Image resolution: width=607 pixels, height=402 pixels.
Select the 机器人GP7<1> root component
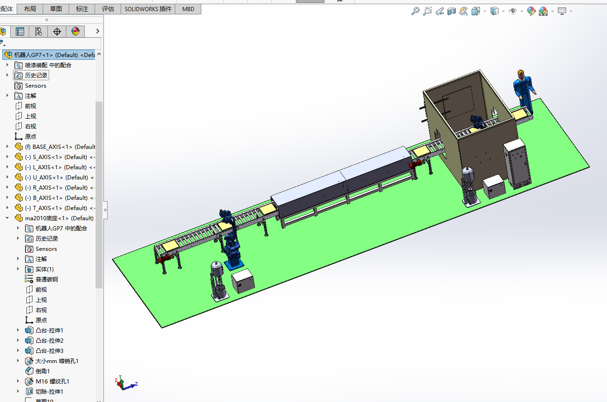[49, 55]
